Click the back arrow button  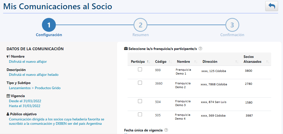pyautogui.click(x=272, y=6)
